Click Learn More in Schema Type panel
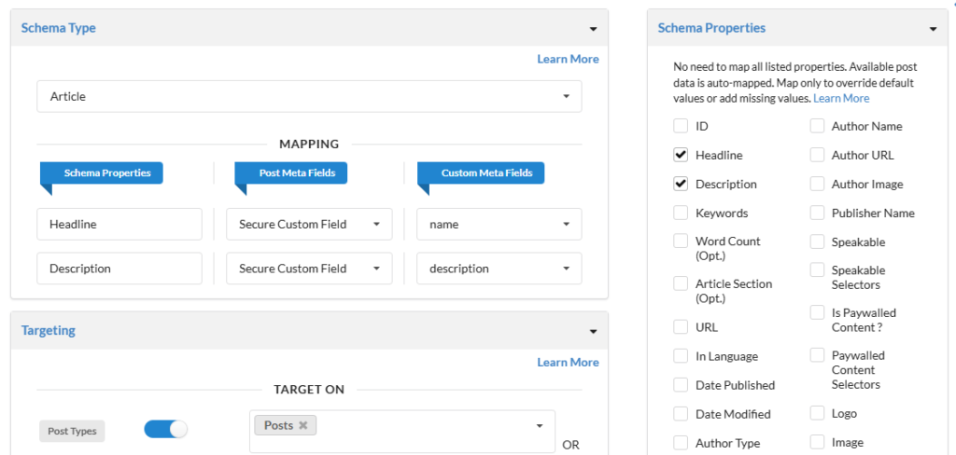 pos(568,59)
